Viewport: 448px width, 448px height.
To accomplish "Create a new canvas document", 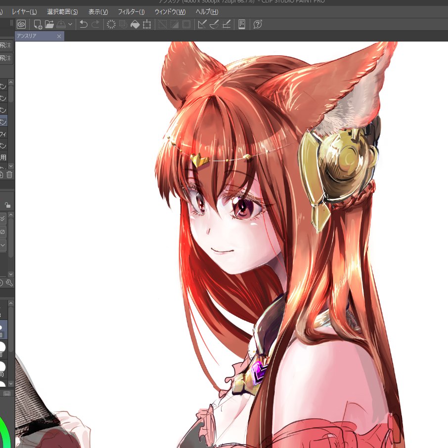I will [x=38, y=24].
